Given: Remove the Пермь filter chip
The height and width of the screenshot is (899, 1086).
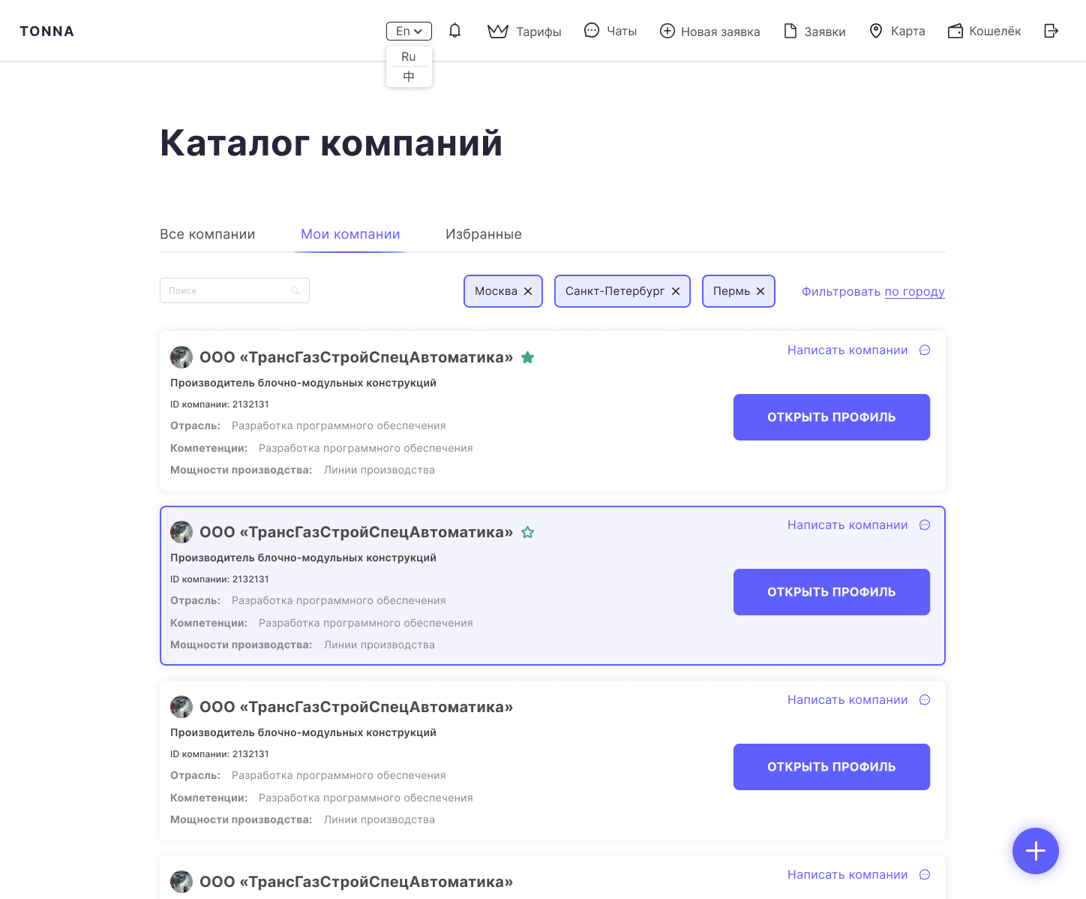Looking at the screenshot, I should point(760,291).
